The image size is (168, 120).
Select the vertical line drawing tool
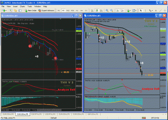click(145, 10)
